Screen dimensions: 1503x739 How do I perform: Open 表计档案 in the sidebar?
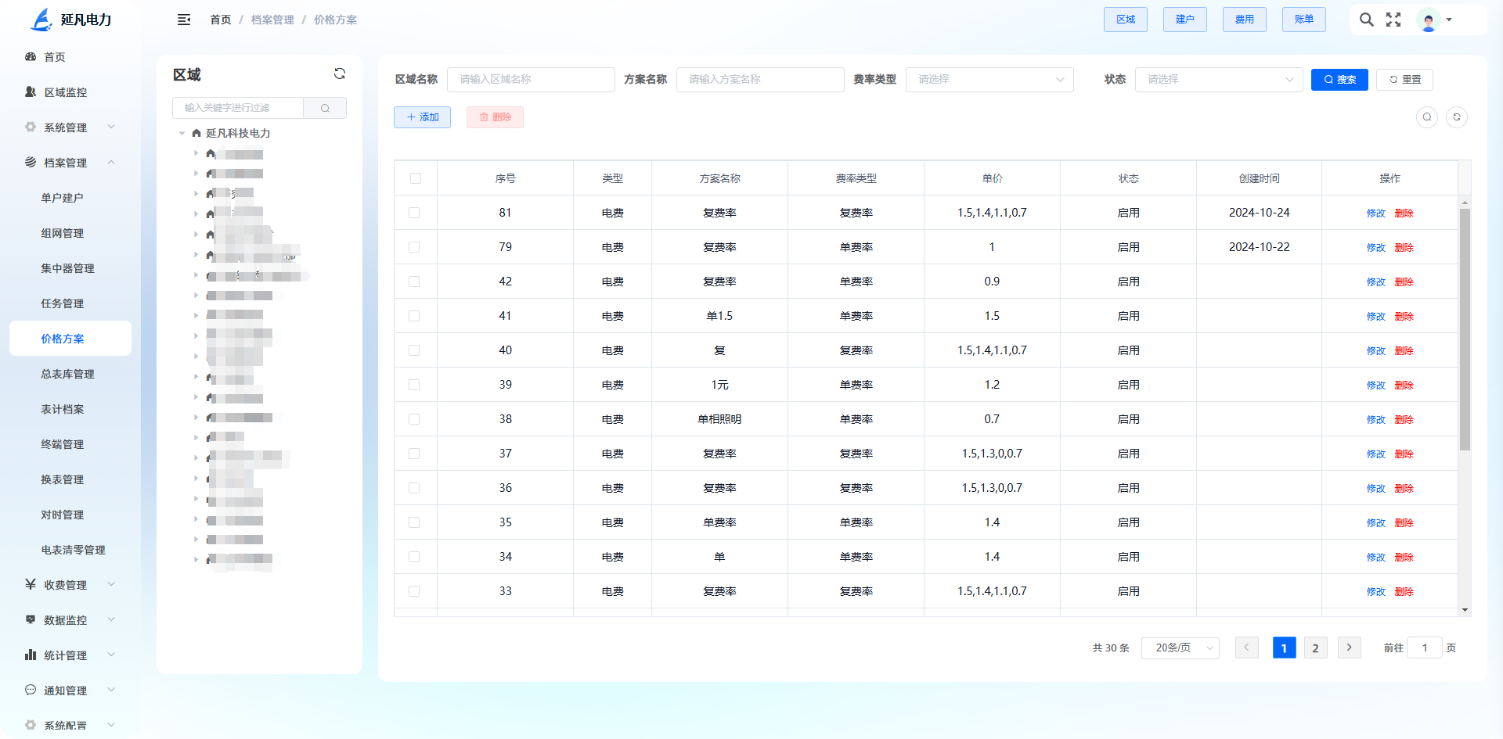[x=63, y=409]
